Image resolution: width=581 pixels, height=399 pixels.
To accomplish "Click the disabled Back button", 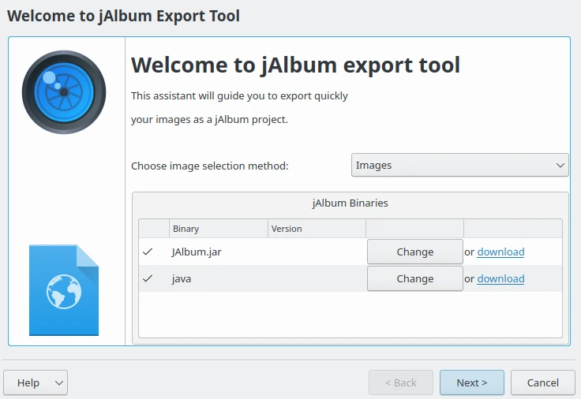I will click(400, 382).
